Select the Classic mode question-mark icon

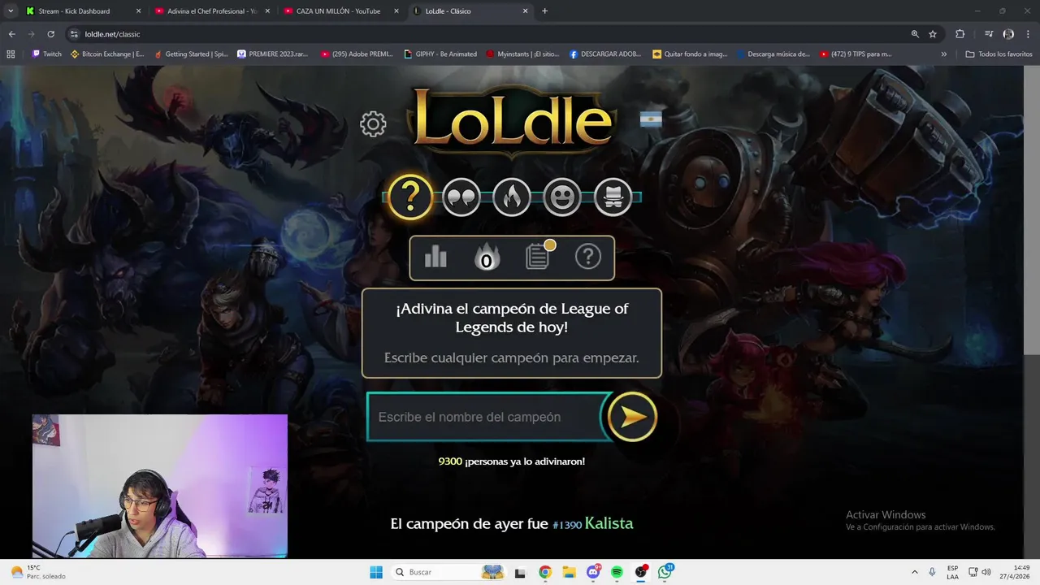[x=410, y=197]
